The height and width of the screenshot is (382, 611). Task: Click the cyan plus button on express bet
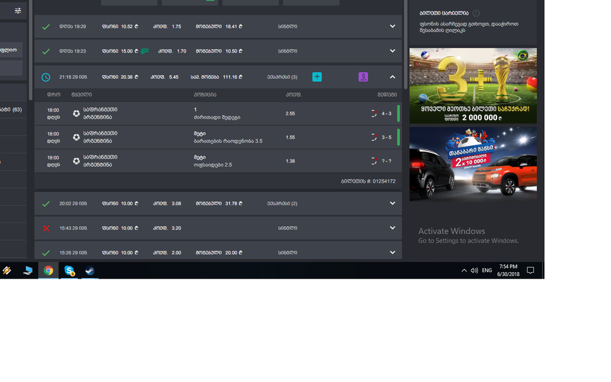click(x=317, y=77)
